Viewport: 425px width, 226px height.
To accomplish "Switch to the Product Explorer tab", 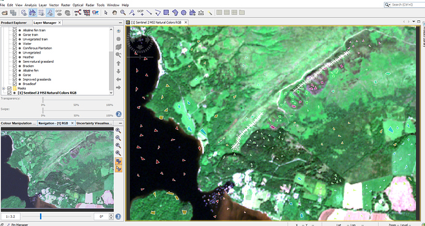I will (14, 23).
